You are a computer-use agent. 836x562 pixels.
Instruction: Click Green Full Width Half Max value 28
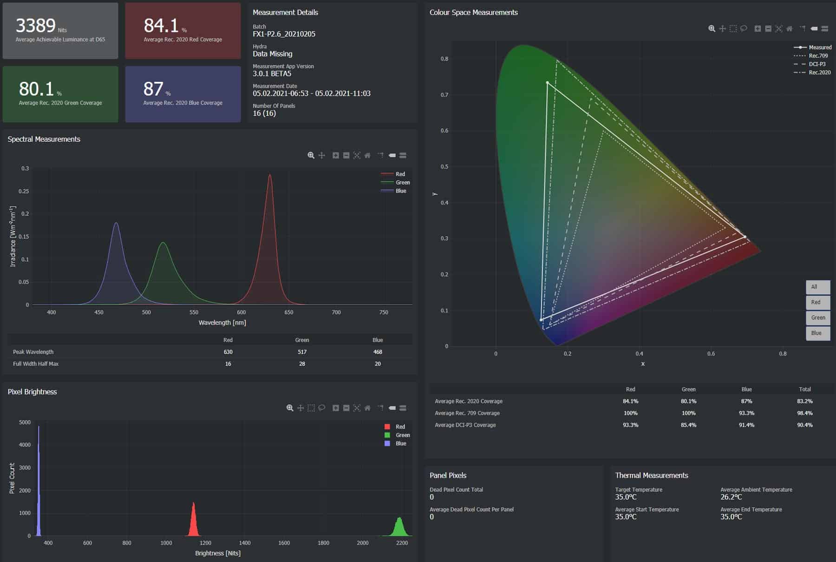302,364
